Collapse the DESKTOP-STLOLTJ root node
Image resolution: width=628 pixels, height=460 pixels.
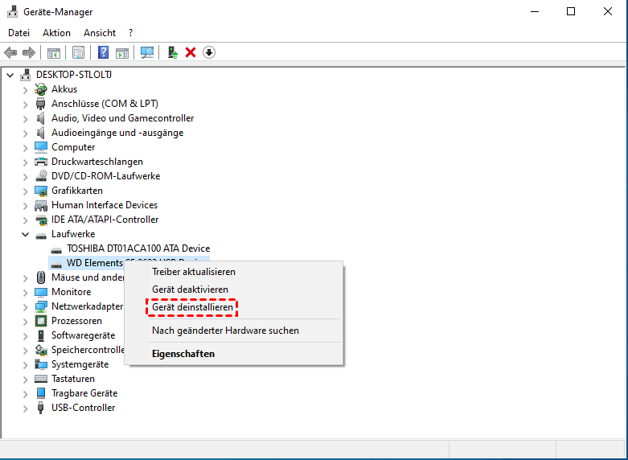coord(10,75)
